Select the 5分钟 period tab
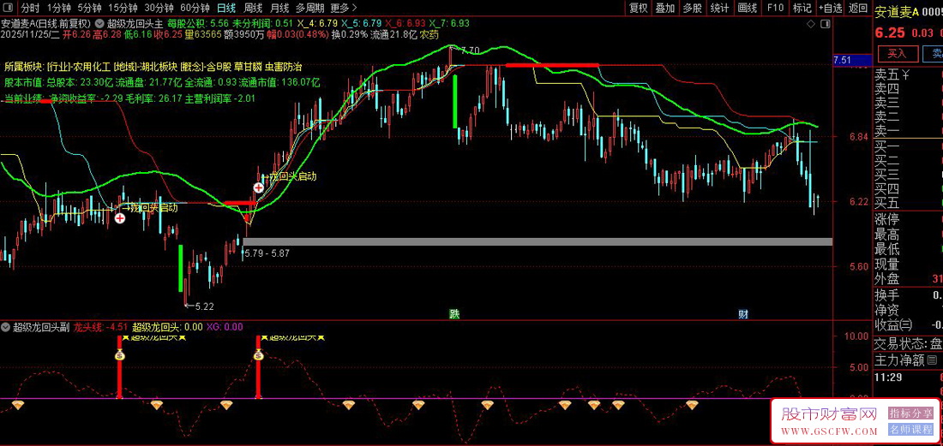Image resolution: width=943 pixels, height=446 pixels. (x=89, y=8)
